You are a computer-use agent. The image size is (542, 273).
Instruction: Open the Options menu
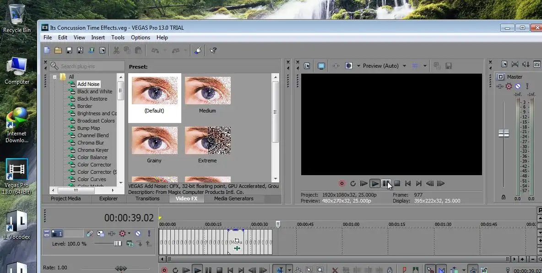tap(141, 37)
